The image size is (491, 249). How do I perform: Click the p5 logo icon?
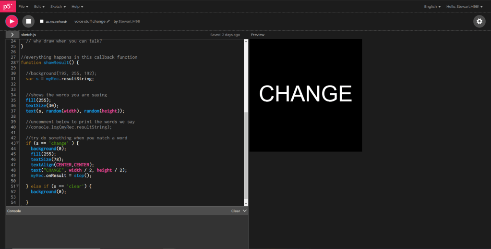pos(7,6)
